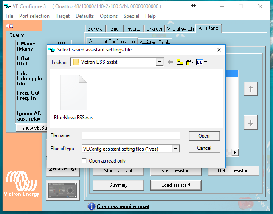Open the Options menu
This screenshot has width=273, height=214.
pos(109,16)
